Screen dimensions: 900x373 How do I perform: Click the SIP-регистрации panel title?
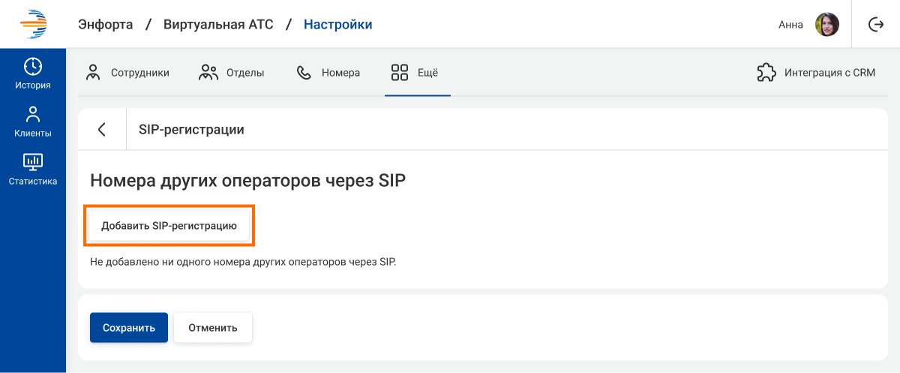[191, 129]
